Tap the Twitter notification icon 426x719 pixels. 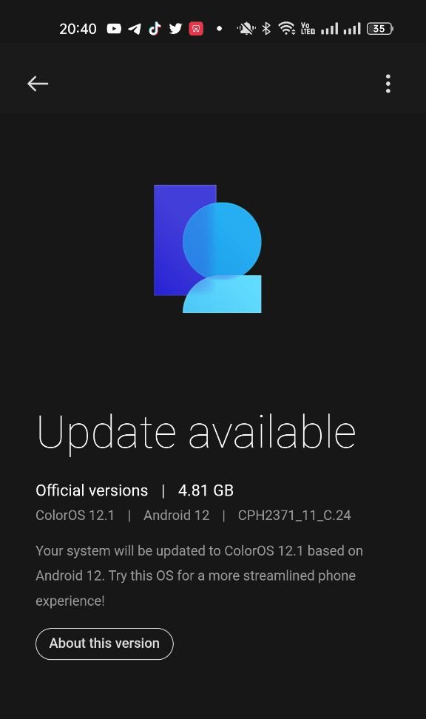coord(175,29)
